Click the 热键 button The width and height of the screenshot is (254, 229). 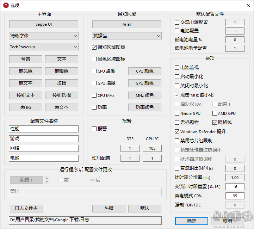[109, 209]
